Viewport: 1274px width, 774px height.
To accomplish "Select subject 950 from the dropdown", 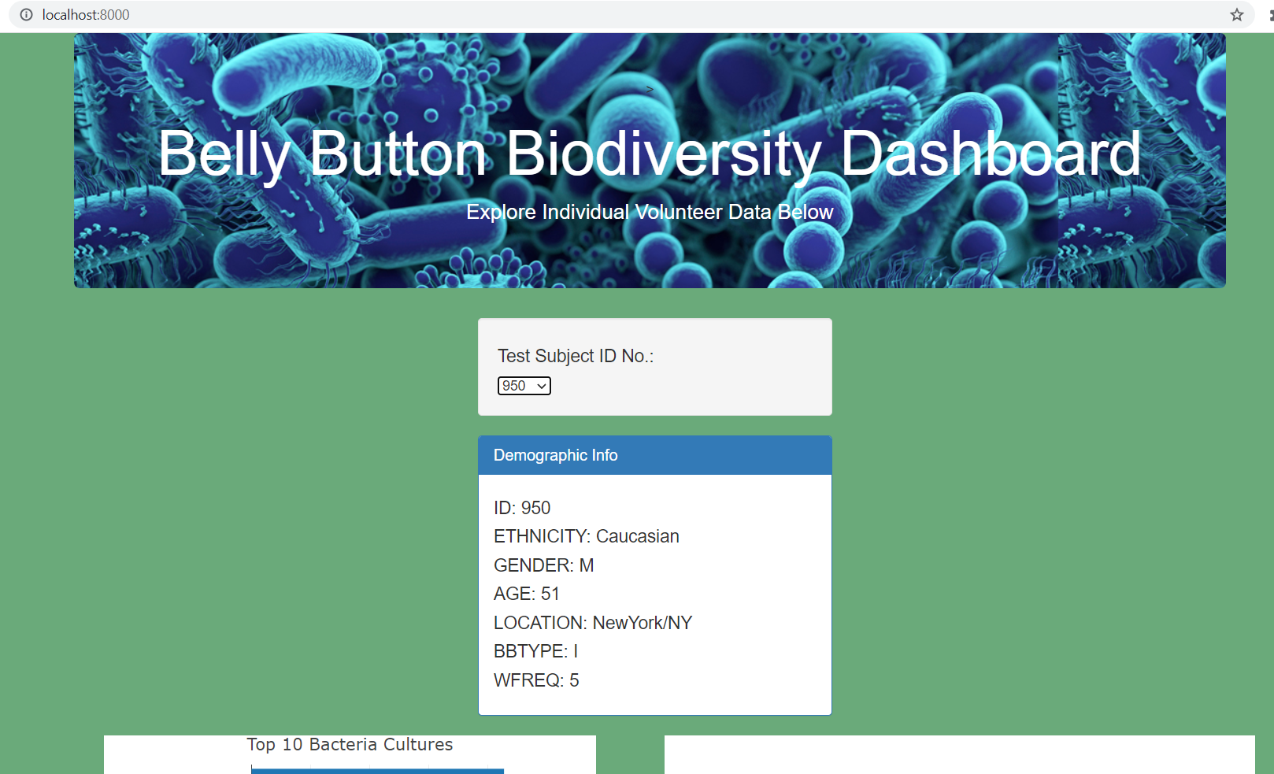I will pos(516,386).
